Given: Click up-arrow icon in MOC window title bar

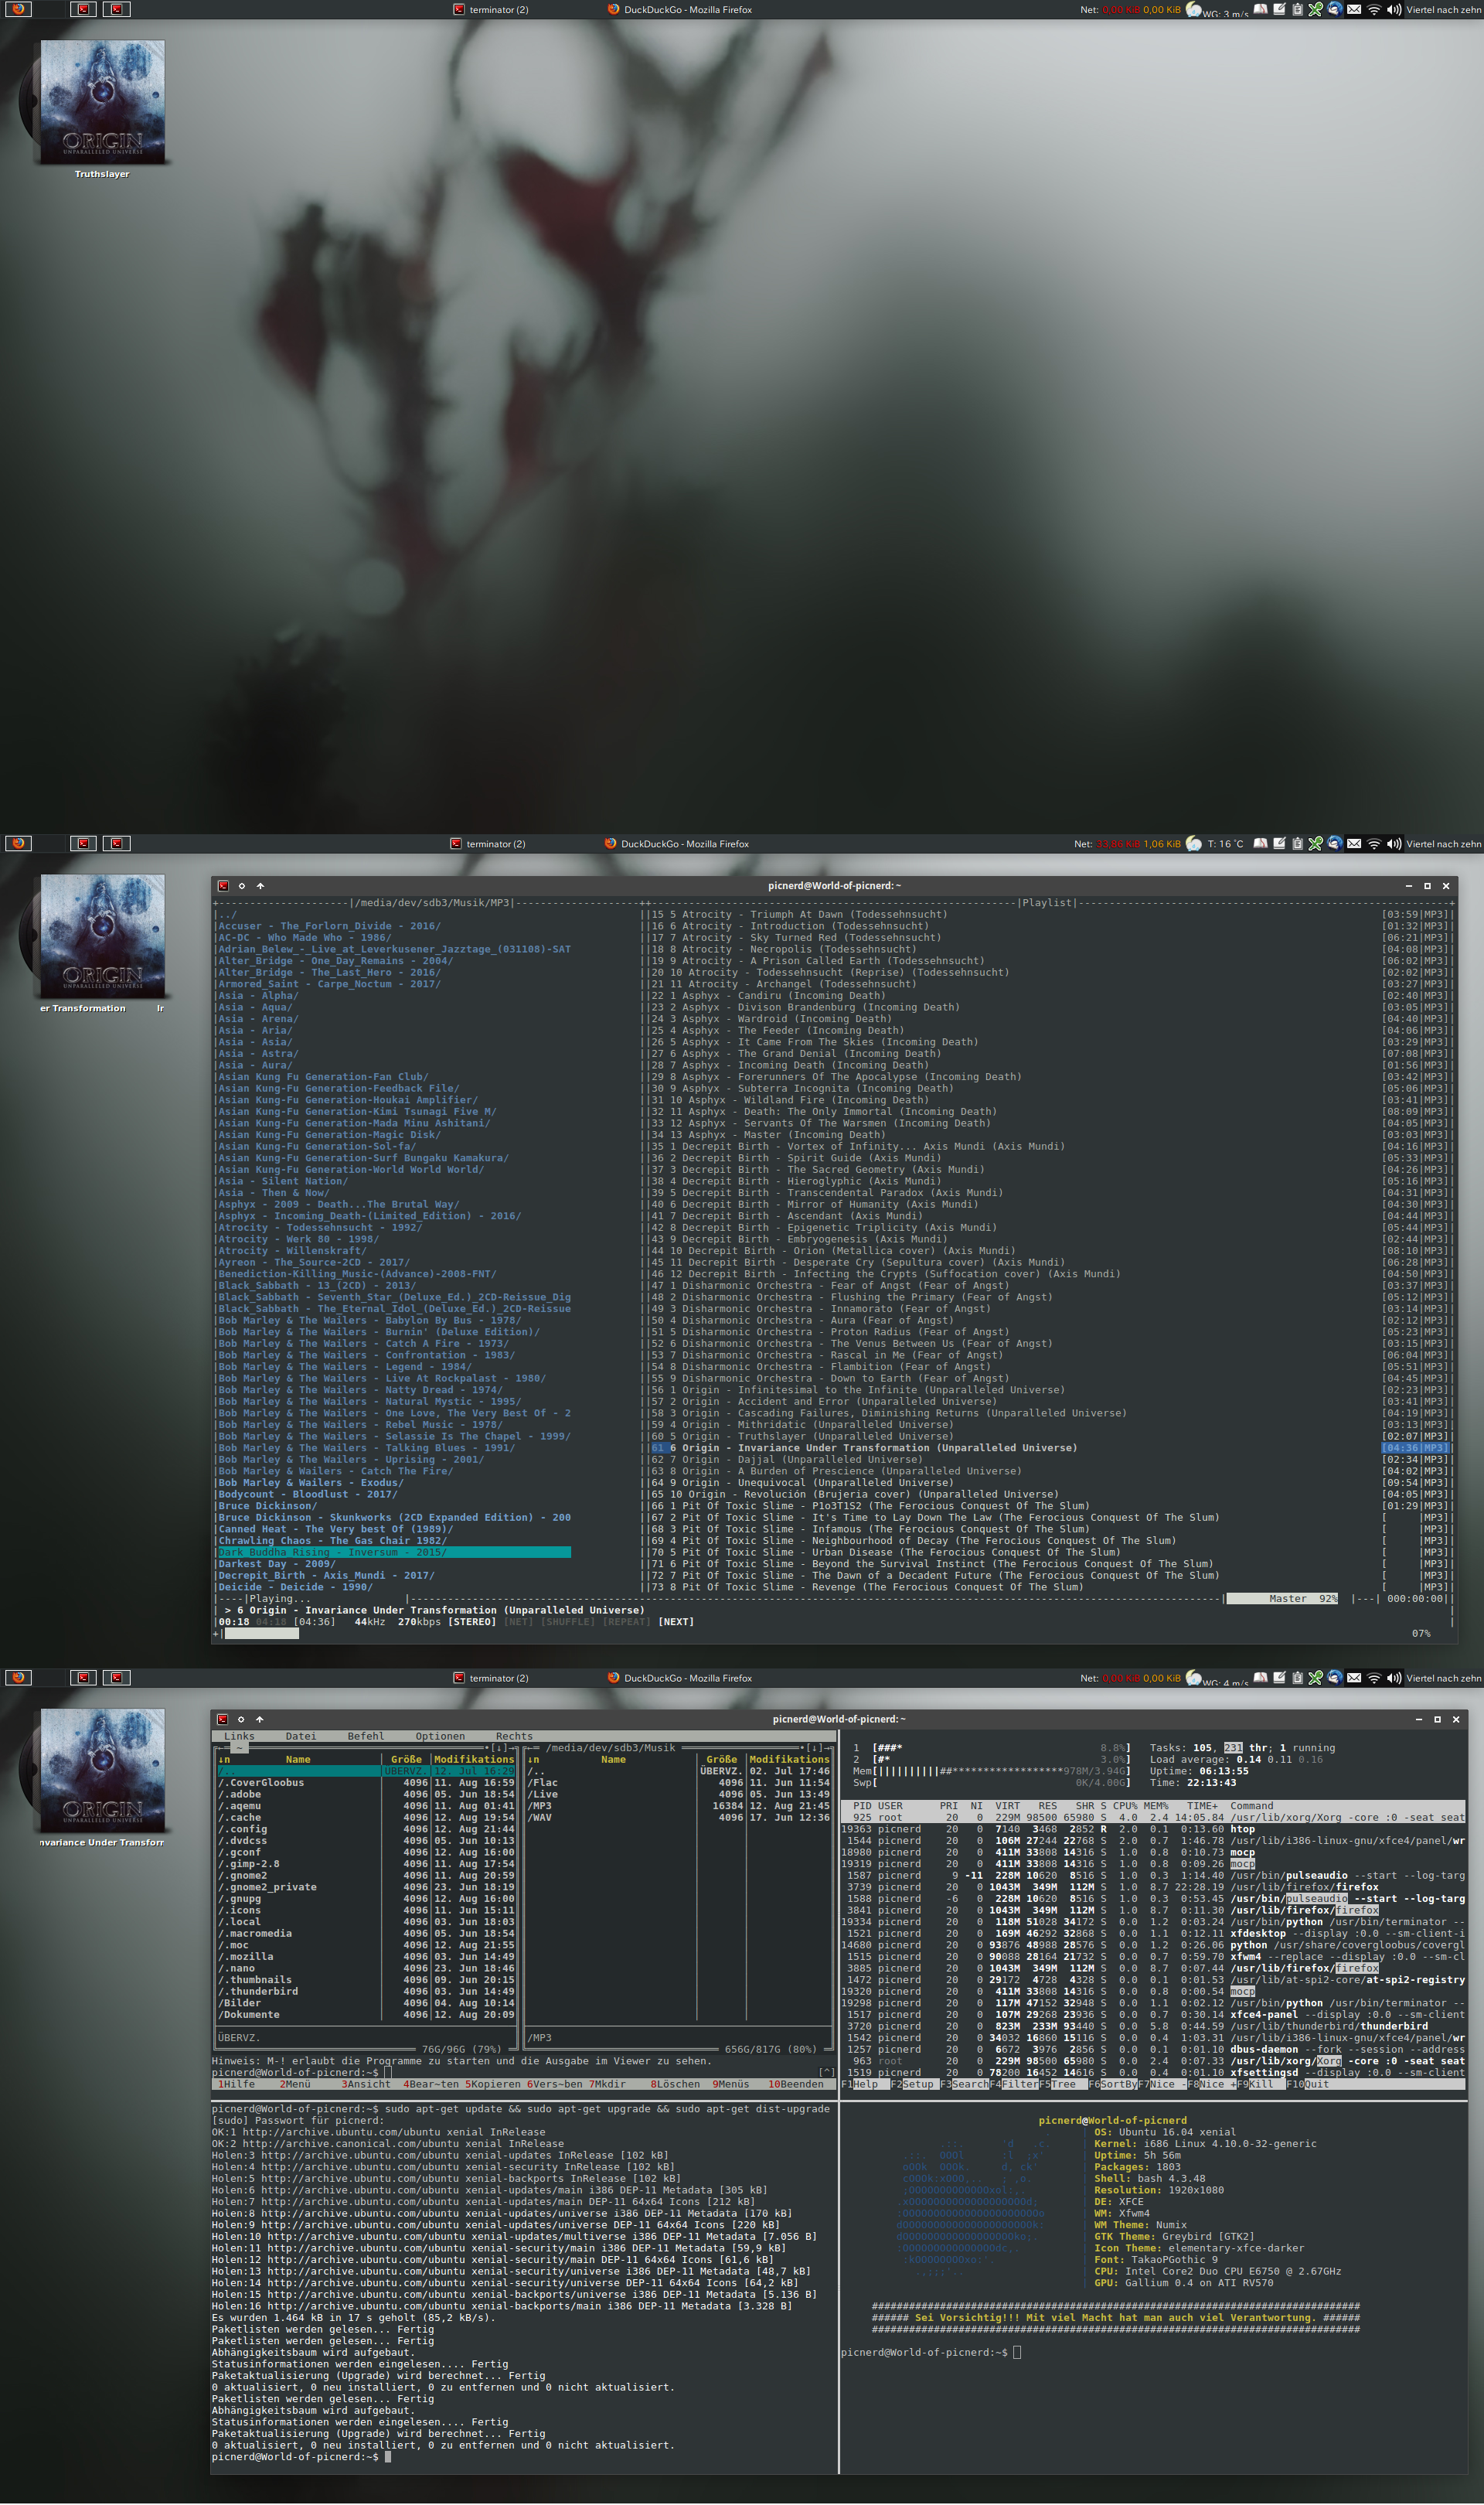Looking at the screenshot, I should tap(260, 886).
